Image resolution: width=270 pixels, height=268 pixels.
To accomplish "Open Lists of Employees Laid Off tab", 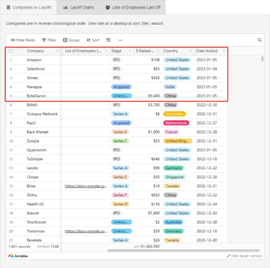I will coord(133,7).
